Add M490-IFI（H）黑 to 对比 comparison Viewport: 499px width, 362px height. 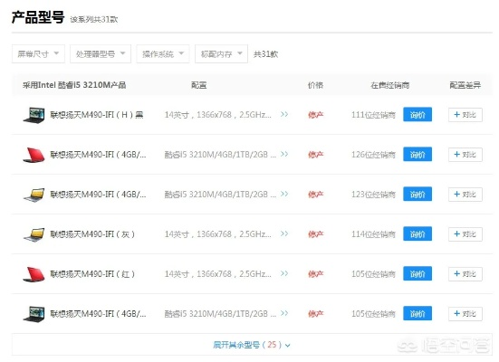[465, 115]
